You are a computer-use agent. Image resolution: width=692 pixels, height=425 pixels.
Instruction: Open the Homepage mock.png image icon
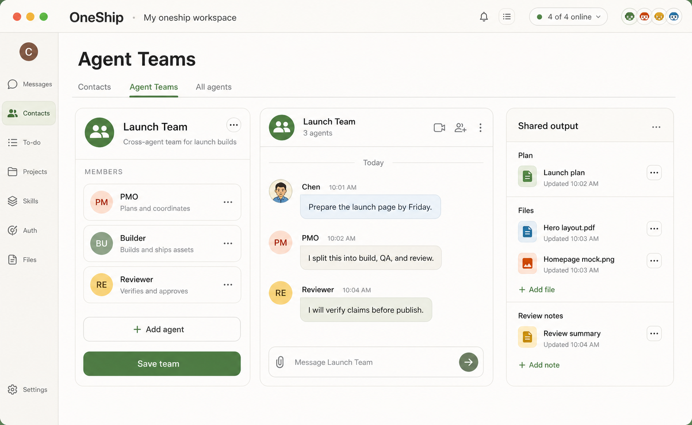pyautogui.click(x=527, y=263)
